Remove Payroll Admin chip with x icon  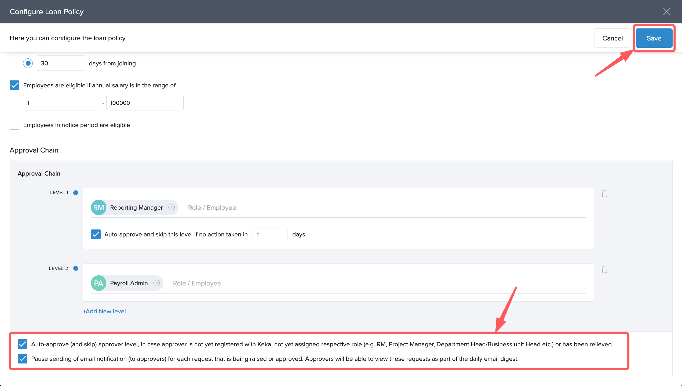point(156,283)
